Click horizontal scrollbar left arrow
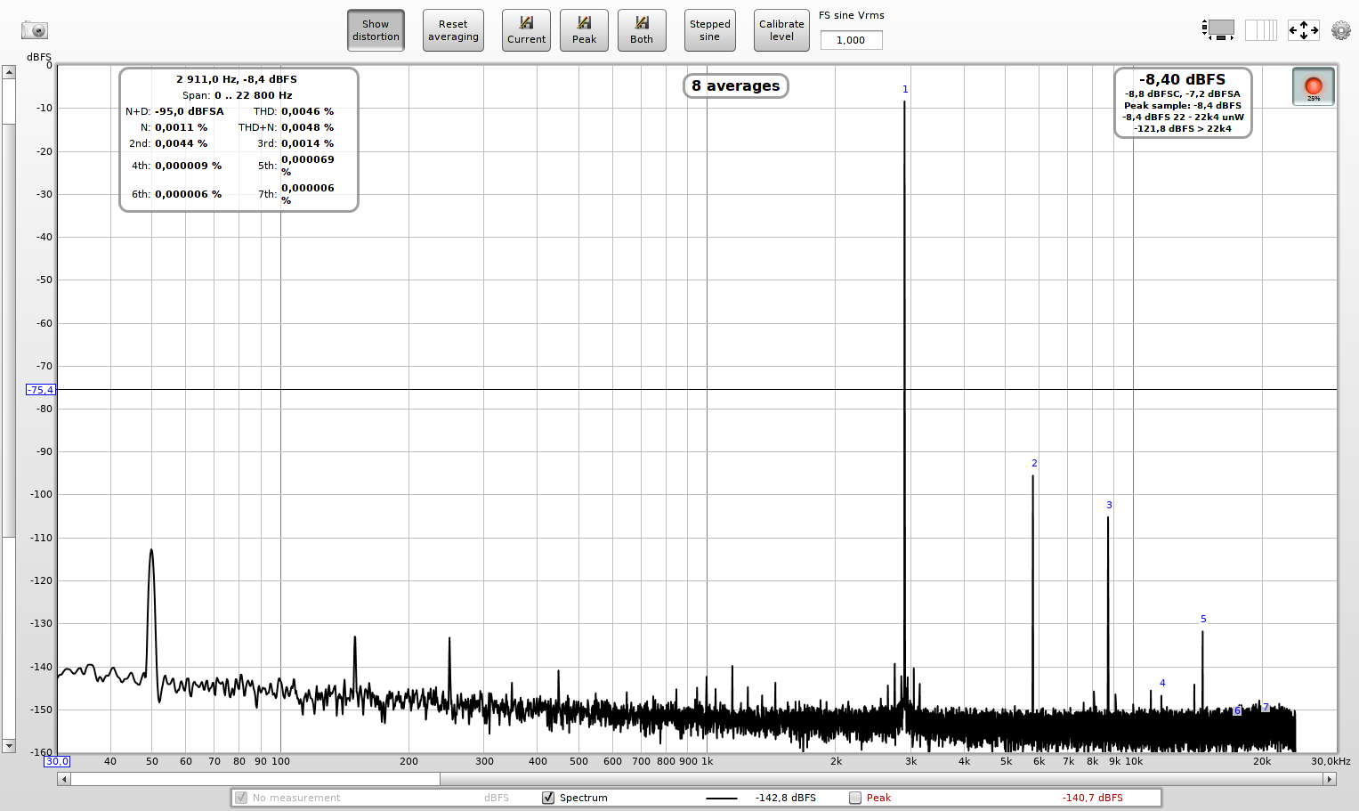Viewport: 1359px width, 811px height. [63, 779]
